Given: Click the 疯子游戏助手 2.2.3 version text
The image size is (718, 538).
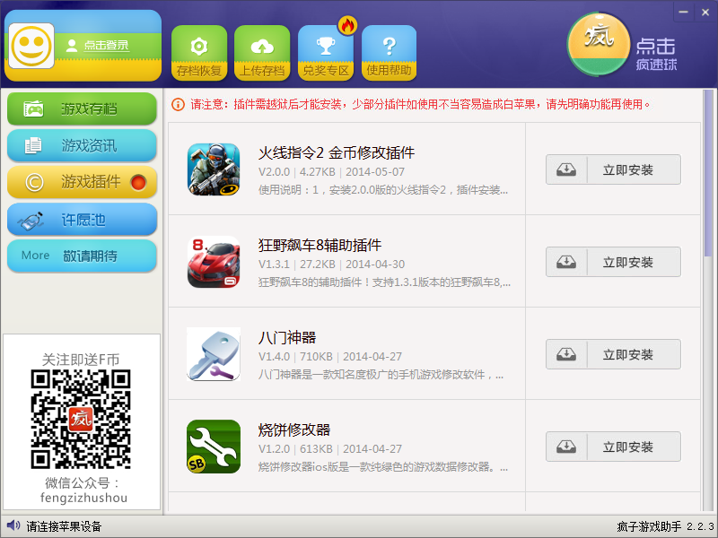Looking at the screenshot, I should pyautogui.click(x=665, y=526).
